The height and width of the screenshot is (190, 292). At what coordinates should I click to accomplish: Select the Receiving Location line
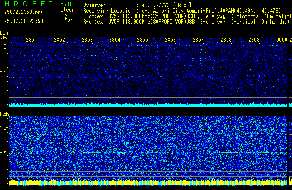(182, 11)
